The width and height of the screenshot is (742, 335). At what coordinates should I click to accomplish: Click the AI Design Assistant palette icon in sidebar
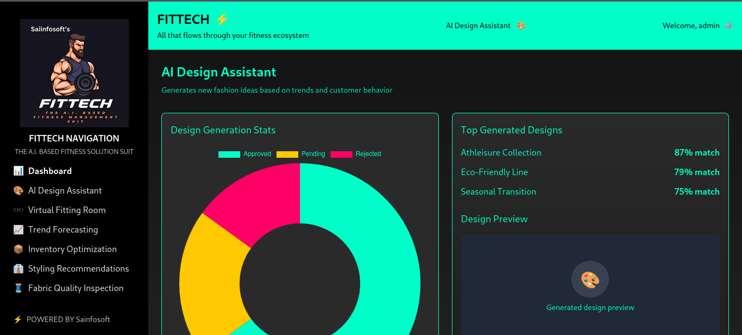click(x=18, y=191)
